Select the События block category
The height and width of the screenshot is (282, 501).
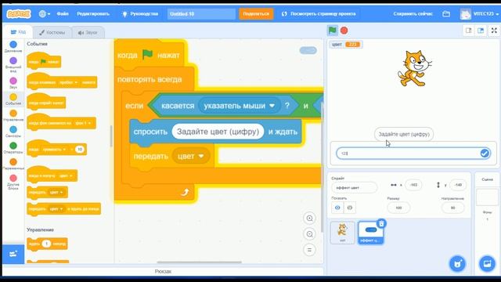tap(13, 99)
